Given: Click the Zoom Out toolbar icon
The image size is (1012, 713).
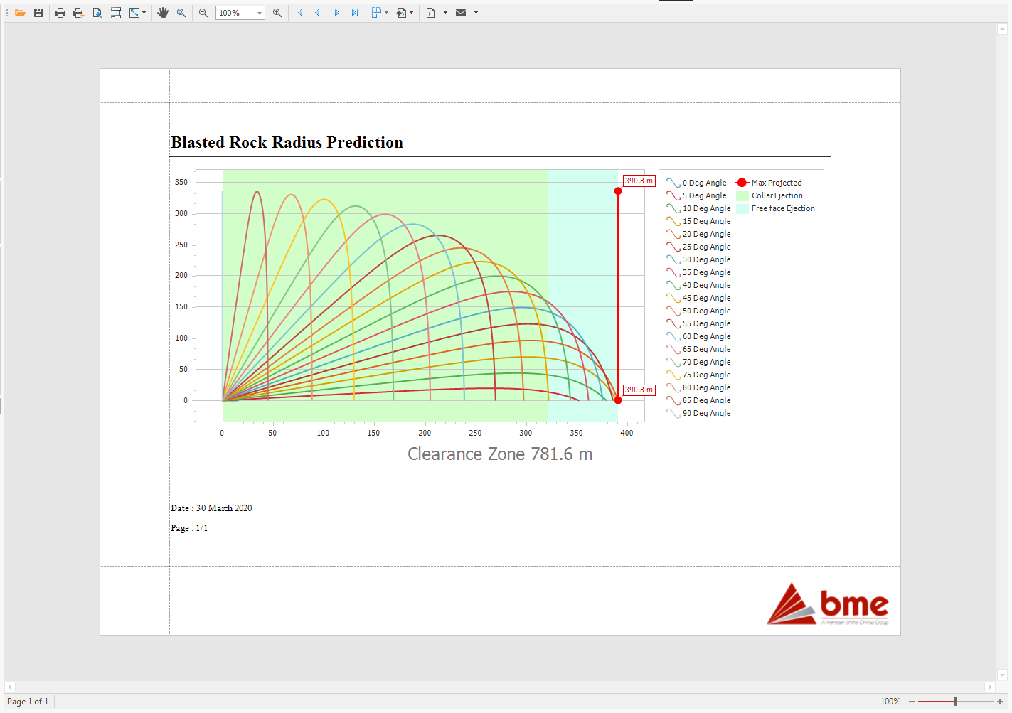Looking at the screenshot, I should tap(203, 13).
